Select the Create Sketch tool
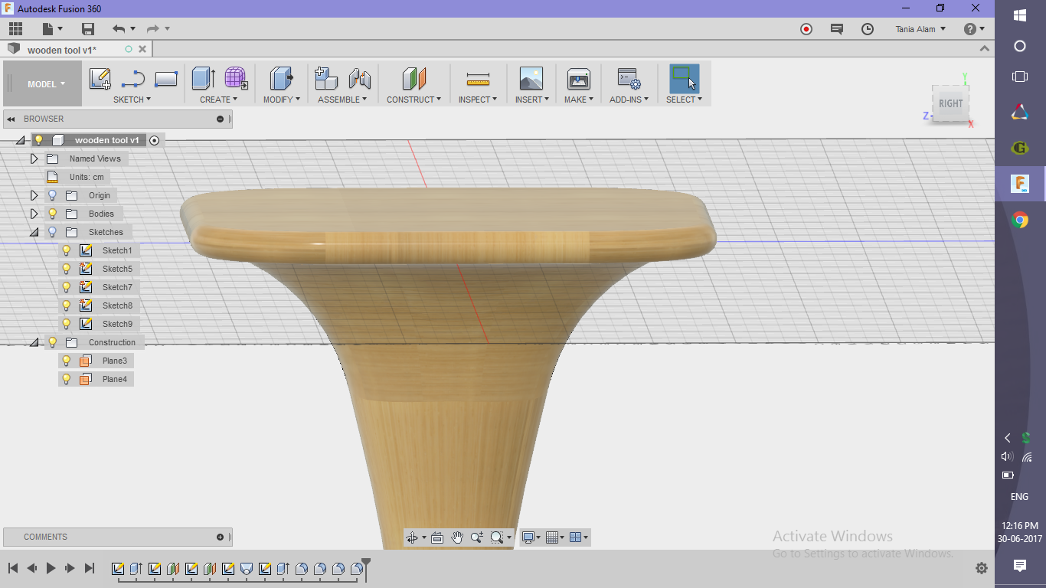1046x588 pixels. [100, 79]
